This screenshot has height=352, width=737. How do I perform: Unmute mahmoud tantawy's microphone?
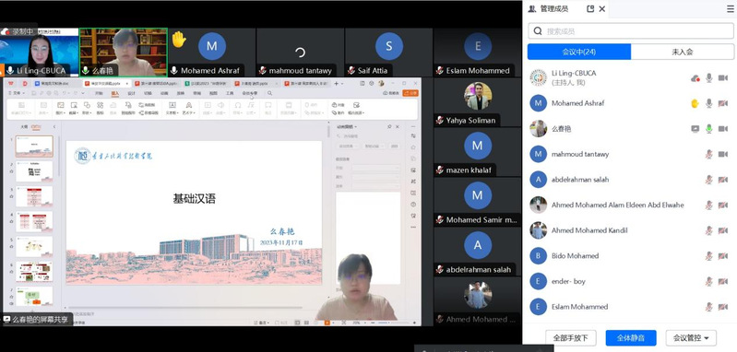708,154
